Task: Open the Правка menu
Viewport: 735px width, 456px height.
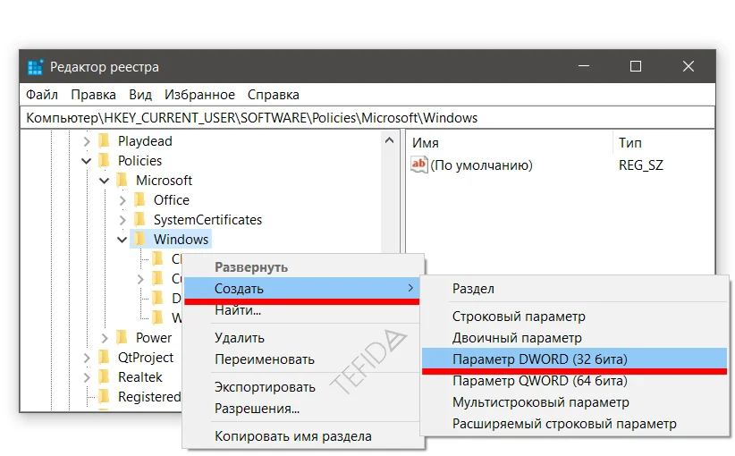Action: click(93, 95)
